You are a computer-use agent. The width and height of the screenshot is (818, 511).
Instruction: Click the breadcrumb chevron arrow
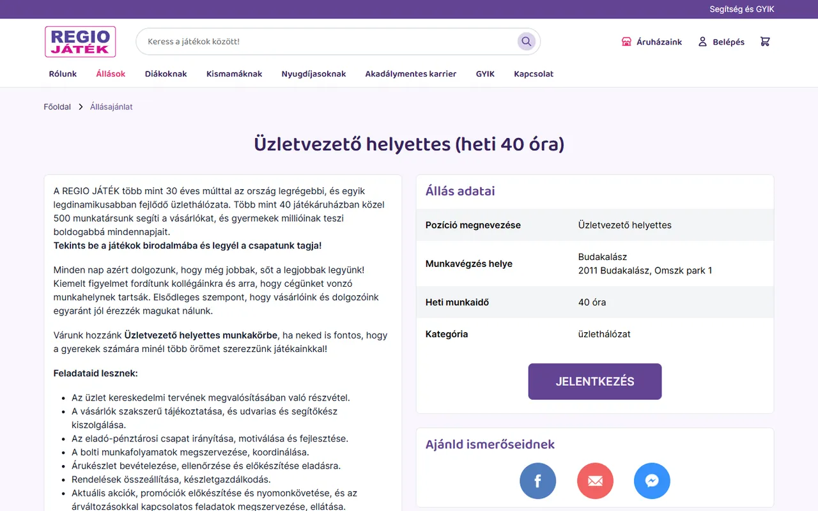point(81,107)
